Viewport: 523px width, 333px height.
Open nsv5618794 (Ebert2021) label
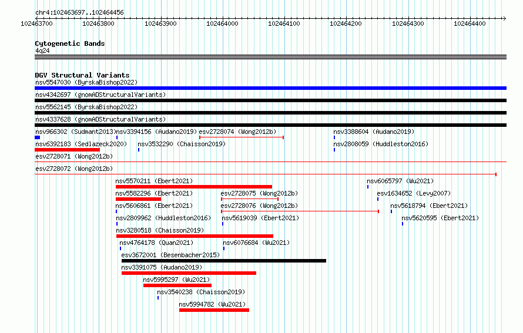tap(430, 206)
